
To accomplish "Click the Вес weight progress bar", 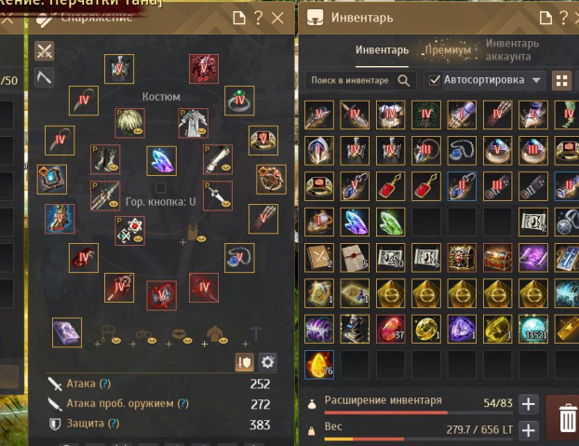I will coord(418,439).
